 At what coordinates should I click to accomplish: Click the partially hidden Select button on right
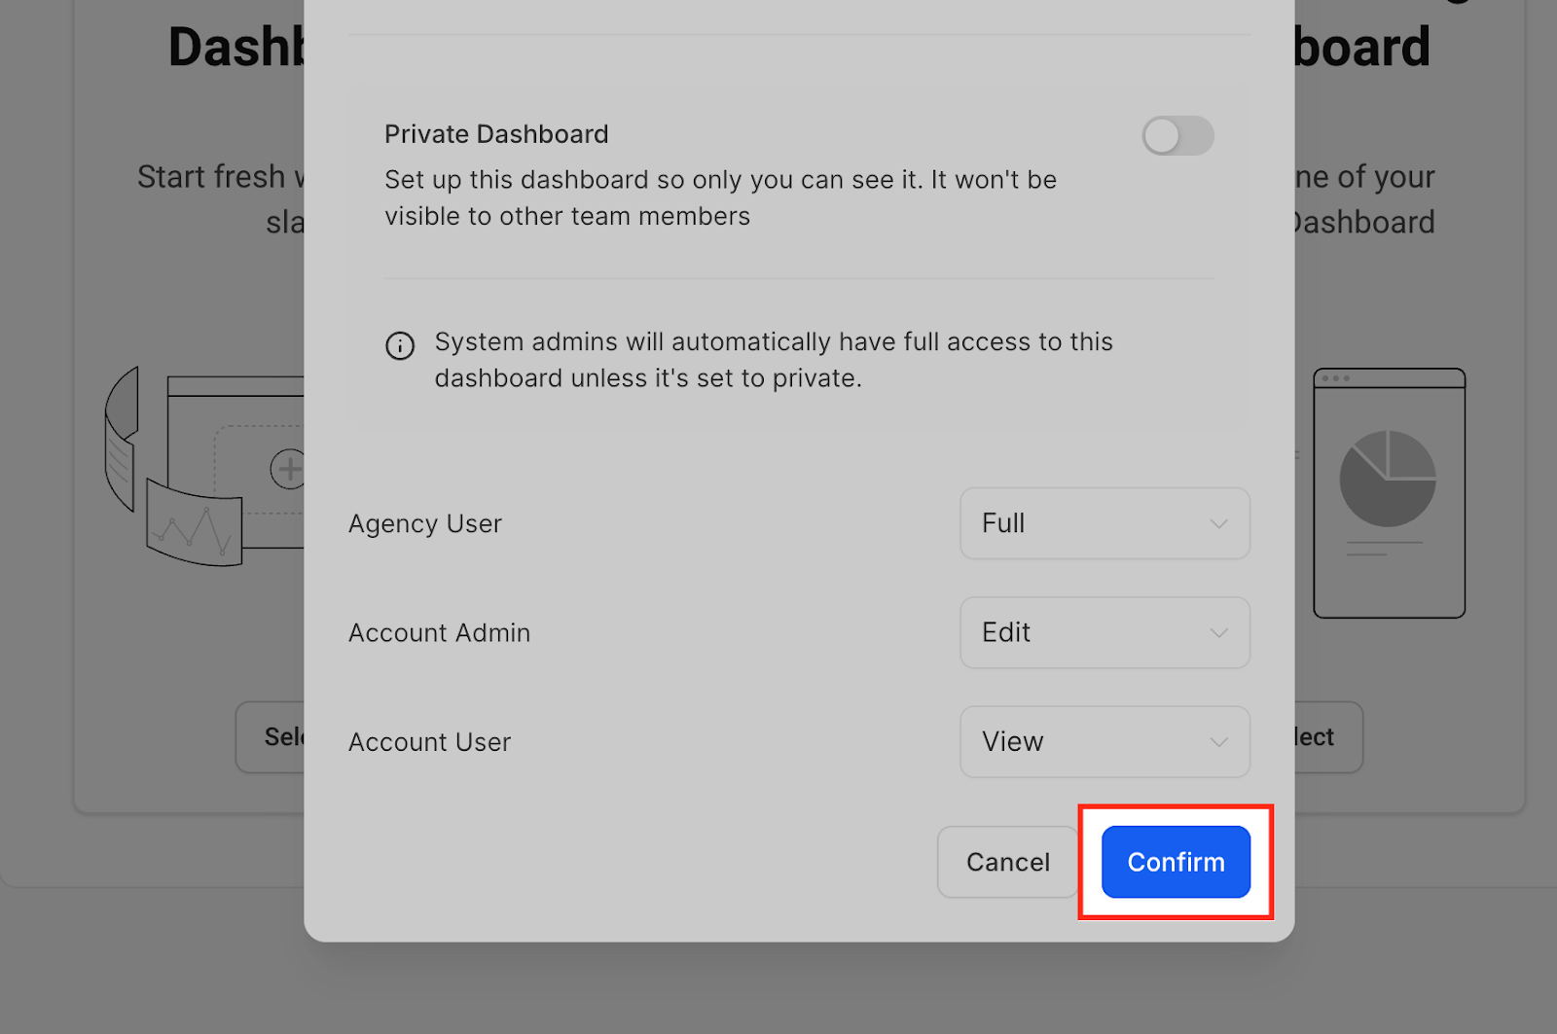[1327, 737]
